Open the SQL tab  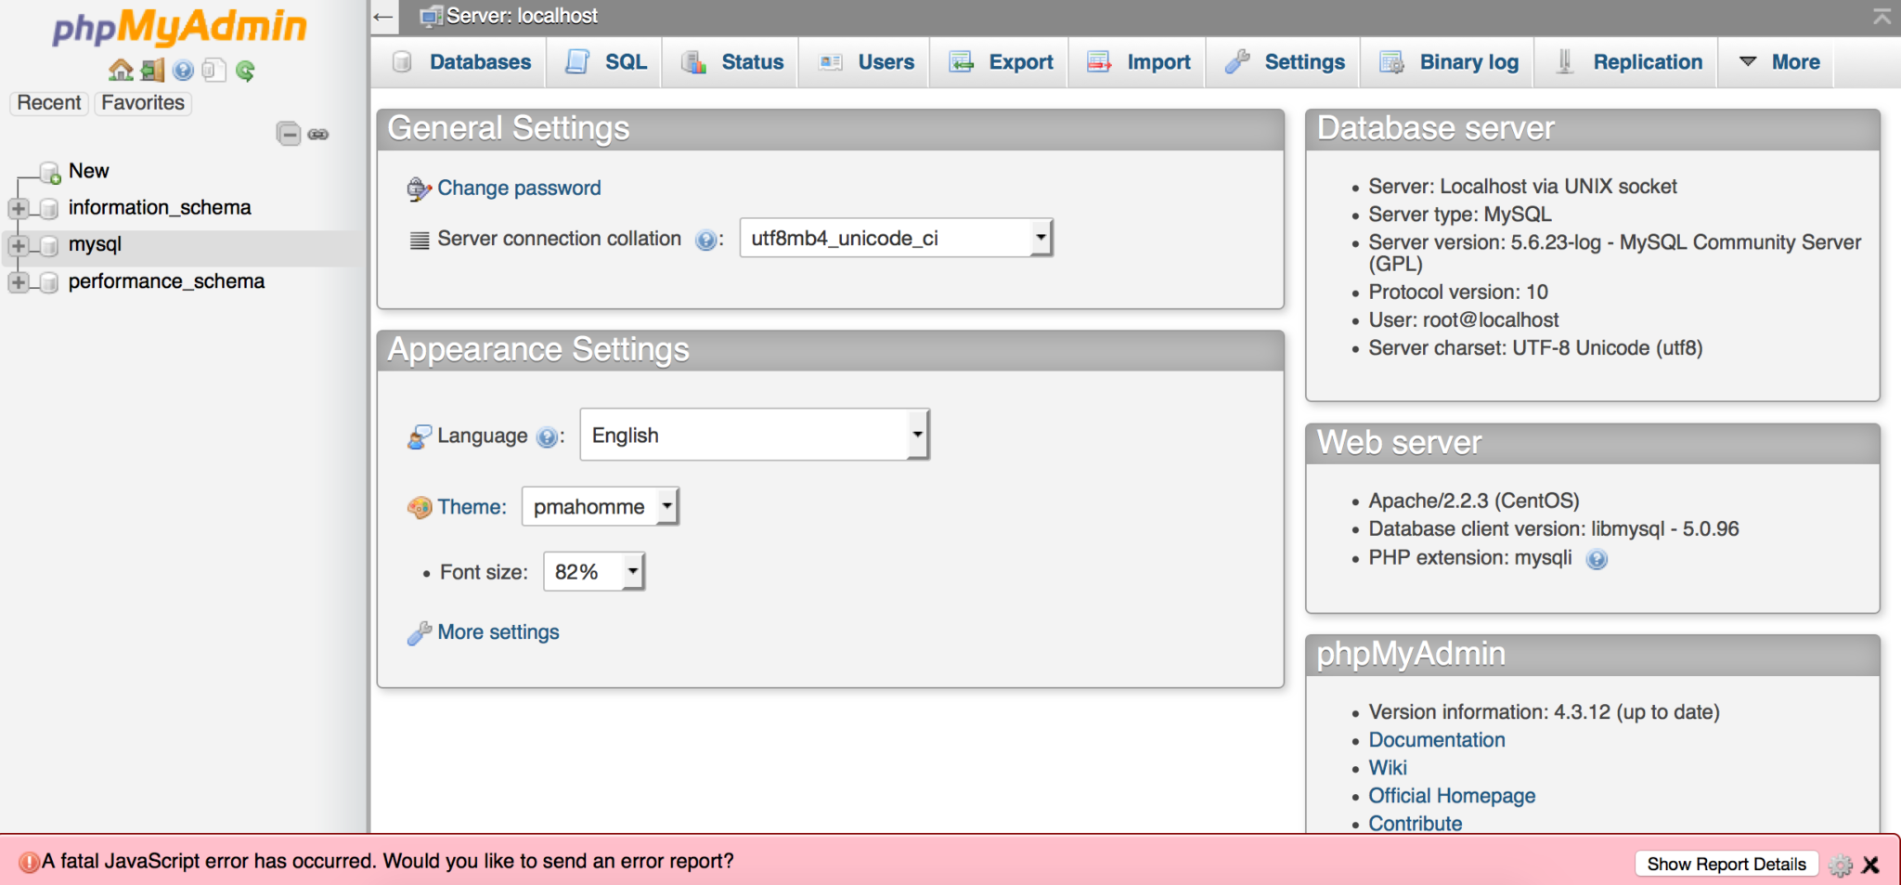pyautogui.click(x=605, y=62)
